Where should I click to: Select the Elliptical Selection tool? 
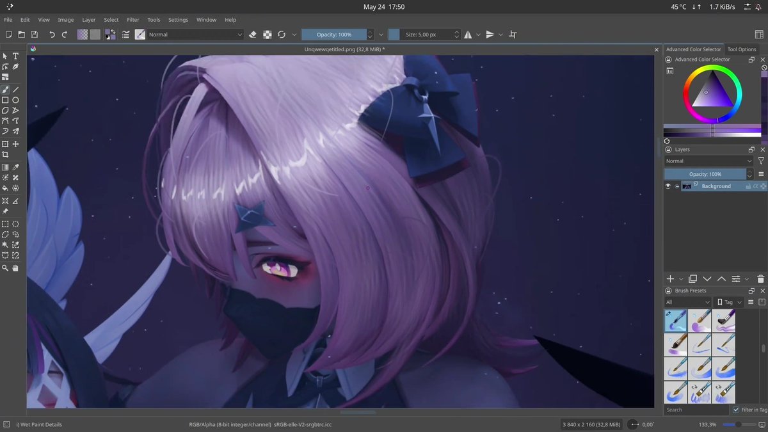[15, 224]
